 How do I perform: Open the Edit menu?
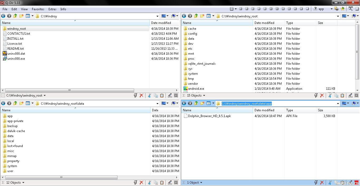click(x=14, y=9)
